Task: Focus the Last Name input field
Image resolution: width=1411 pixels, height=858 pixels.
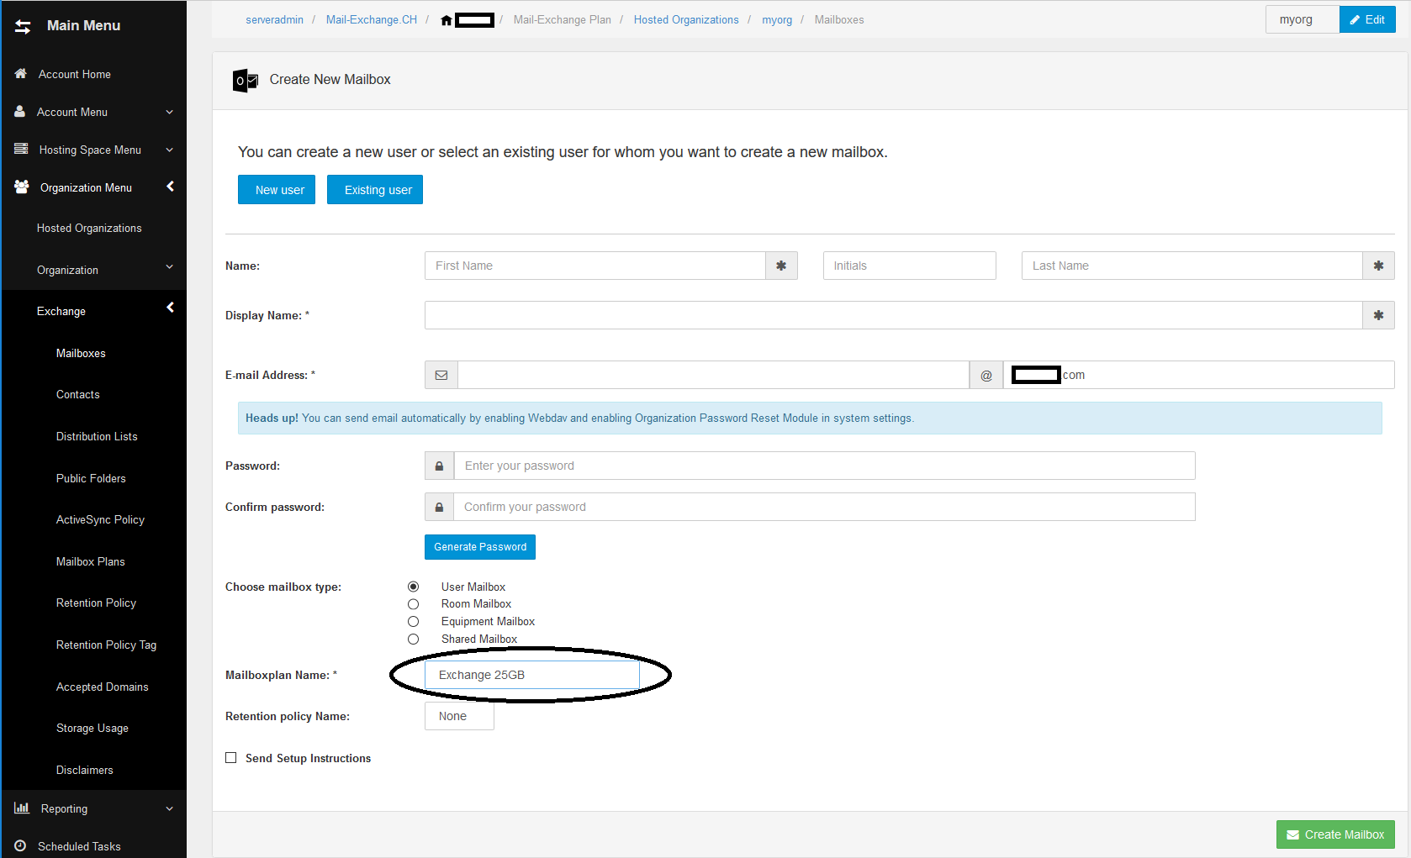Action: point(1192,266)
